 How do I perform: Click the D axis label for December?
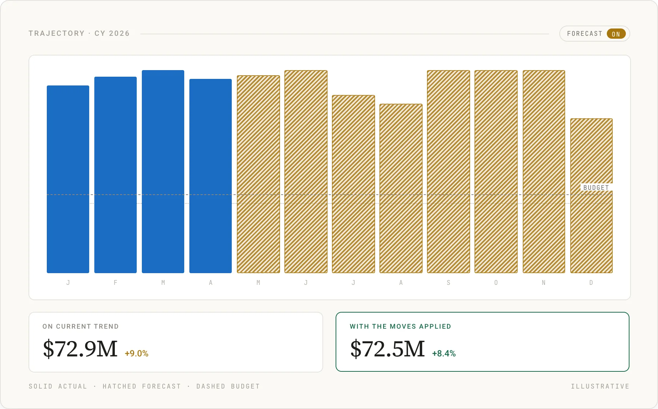591,283
